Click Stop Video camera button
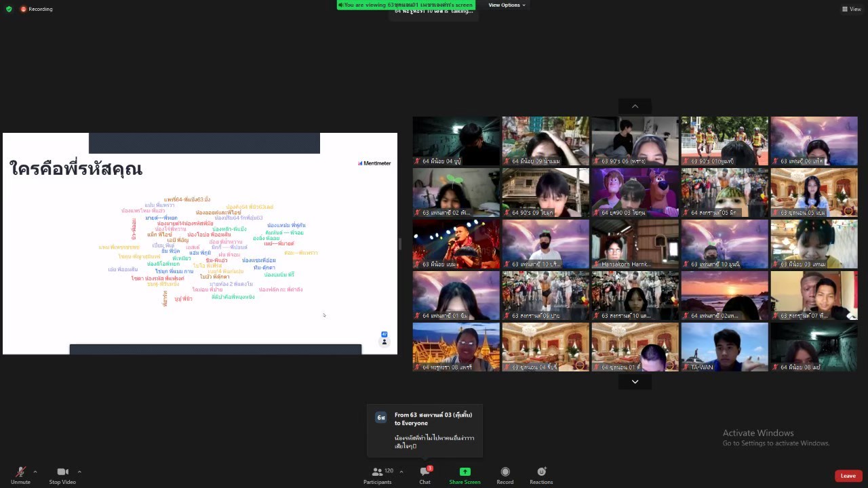This screenshot has height=488, width=868. 62,474
